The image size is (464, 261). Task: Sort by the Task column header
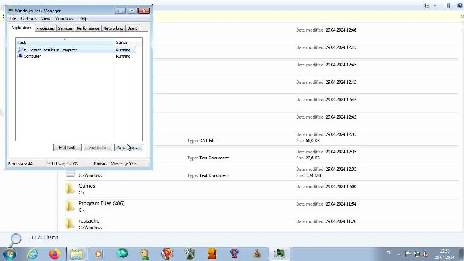tap(65, 42)
